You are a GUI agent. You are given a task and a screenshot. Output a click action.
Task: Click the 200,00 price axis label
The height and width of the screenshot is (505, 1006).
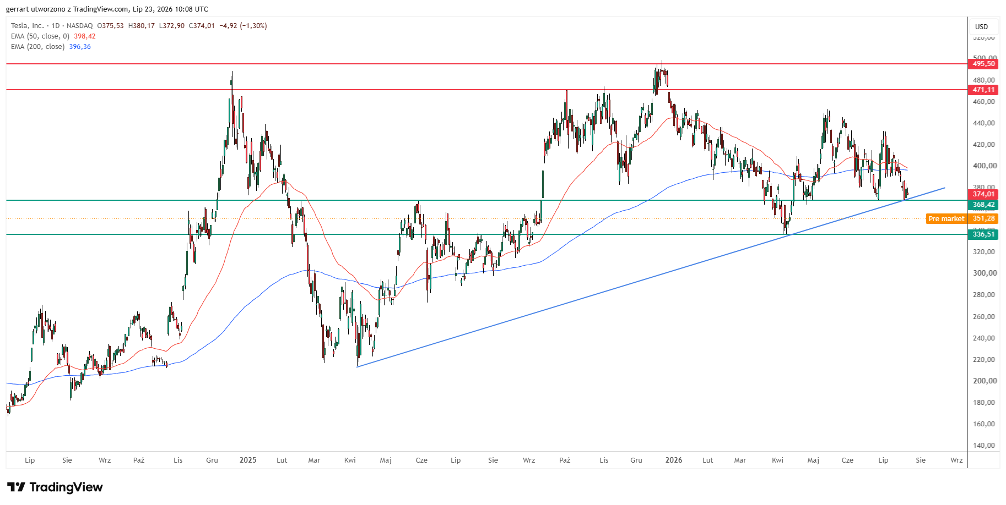click(x=985, y=381)
